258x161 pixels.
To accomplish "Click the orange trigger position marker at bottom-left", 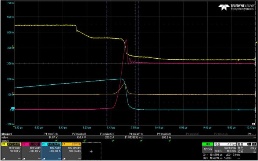I will coord(14,127).
